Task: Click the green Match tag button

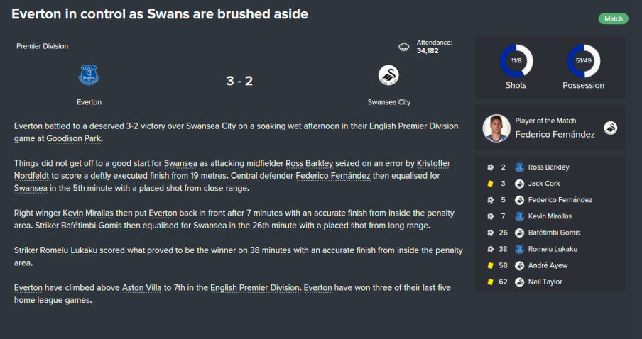Action: tap(613, 19)
